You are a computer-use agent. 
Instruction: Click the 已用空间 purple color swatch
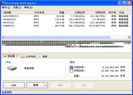click(71, 67)
